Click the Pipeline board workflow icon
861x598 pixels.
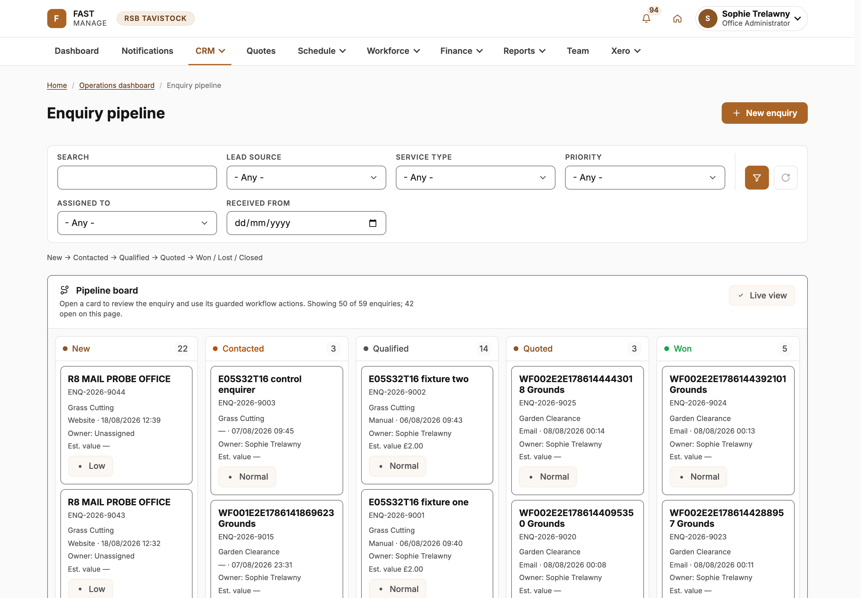[65, 290]
